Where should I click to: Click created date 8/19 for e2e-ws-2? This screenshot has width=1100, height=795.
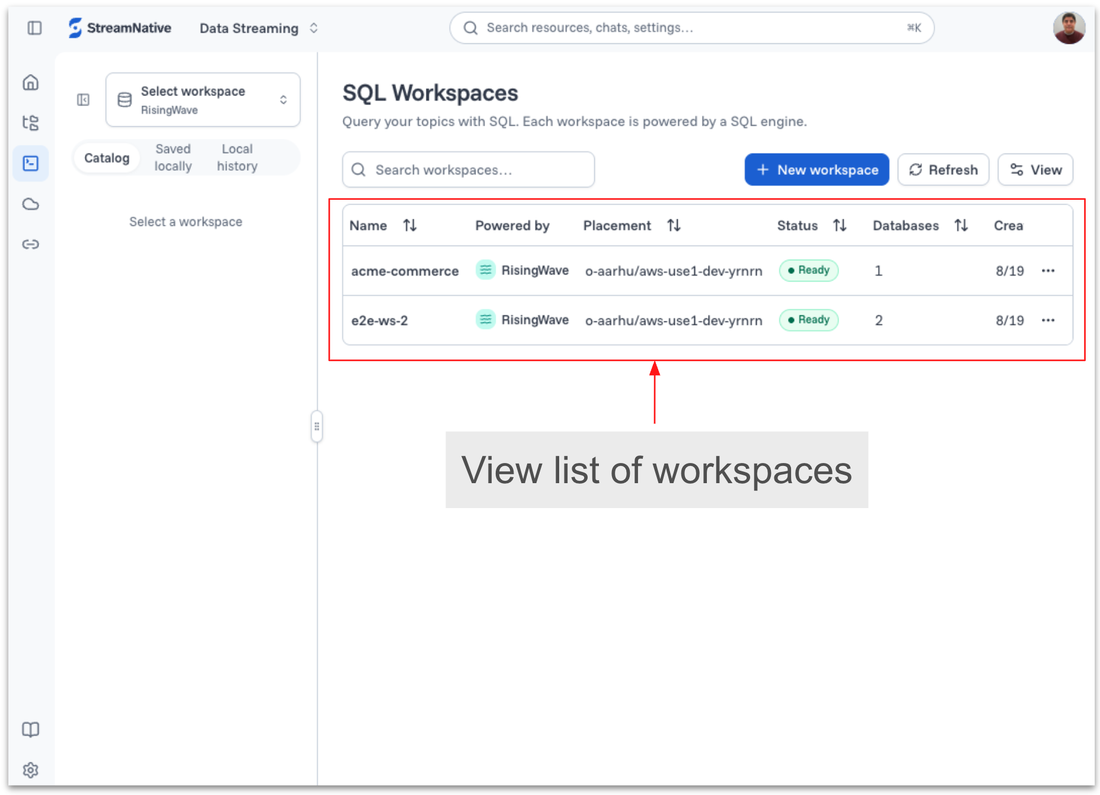point(1009,321)
